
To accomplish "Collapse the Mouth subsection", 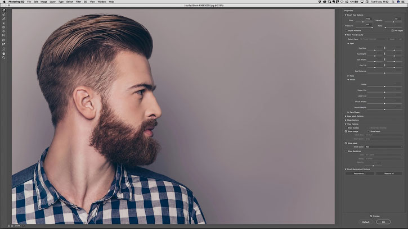I will click(x=348, y=80).
